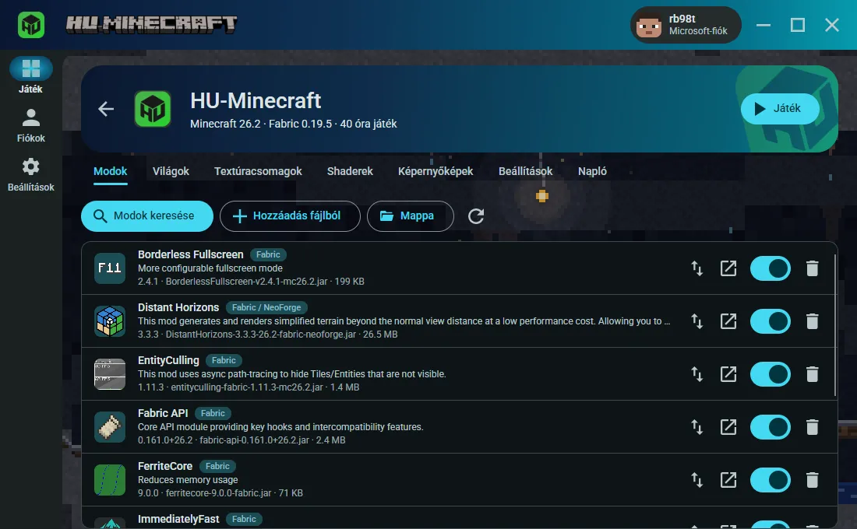Click the update arrows for Fabric API
The width and height of the screenshot is (857, 529).
tap(697, 427)
